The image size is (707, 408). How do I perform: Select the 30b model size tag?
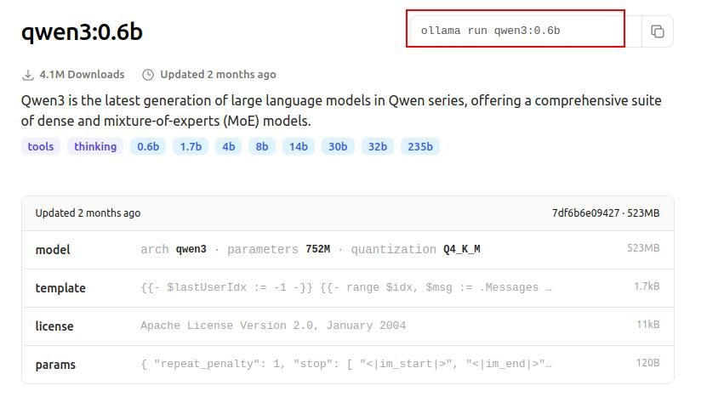338,146
